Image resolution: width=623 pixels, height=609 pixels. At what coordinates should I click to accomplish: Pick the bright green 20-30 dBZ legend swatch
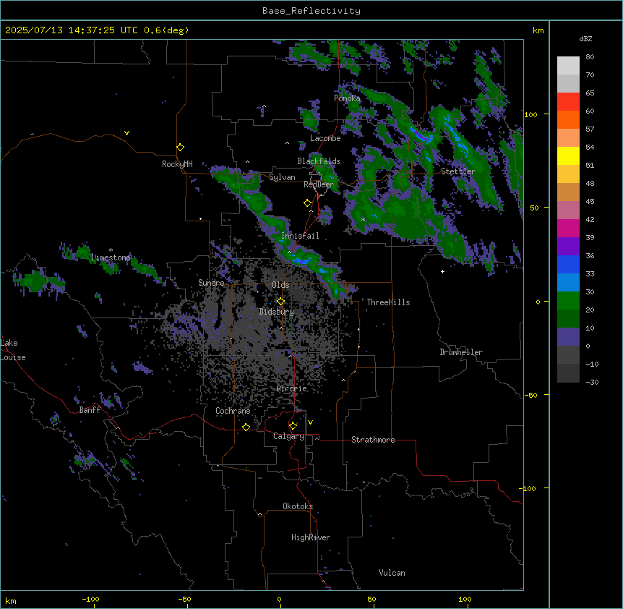click(568, 301)
